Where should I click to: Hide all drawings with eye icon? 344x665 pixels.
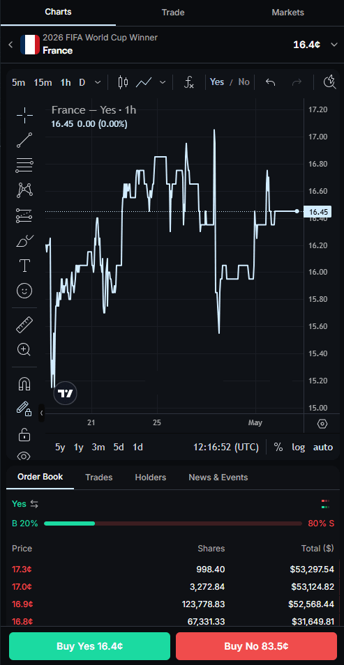[24, 456]
